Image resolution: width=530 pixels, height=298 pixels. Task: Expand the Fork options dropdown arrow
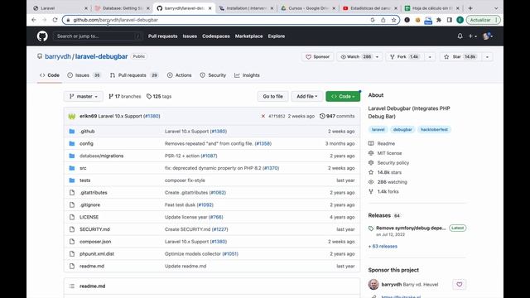click(x=430, y=57)
